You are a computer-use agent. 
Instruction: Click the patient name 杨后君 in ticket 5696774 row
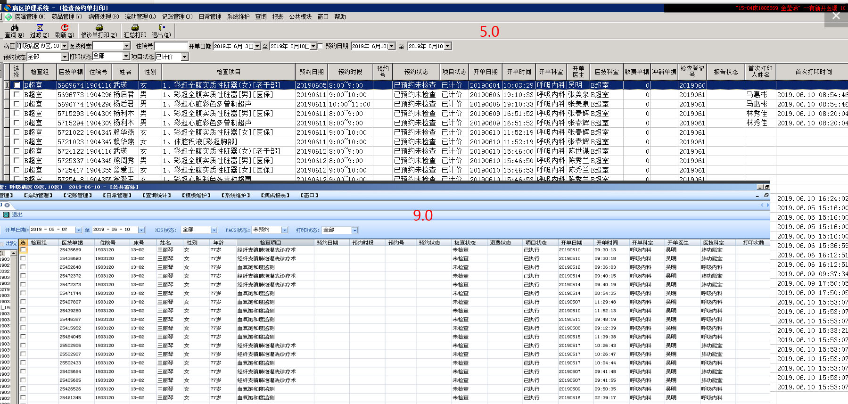pyautogui.click(x=123, y=104)
